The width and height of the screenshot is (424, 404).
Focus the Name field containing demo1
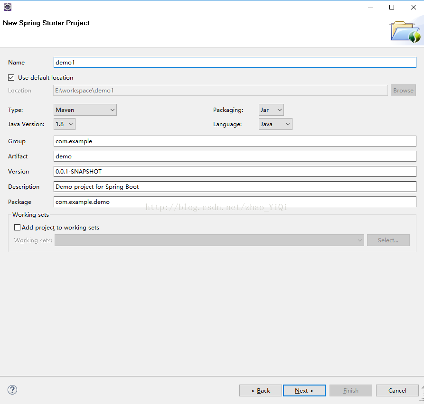[x=235, y=63]
